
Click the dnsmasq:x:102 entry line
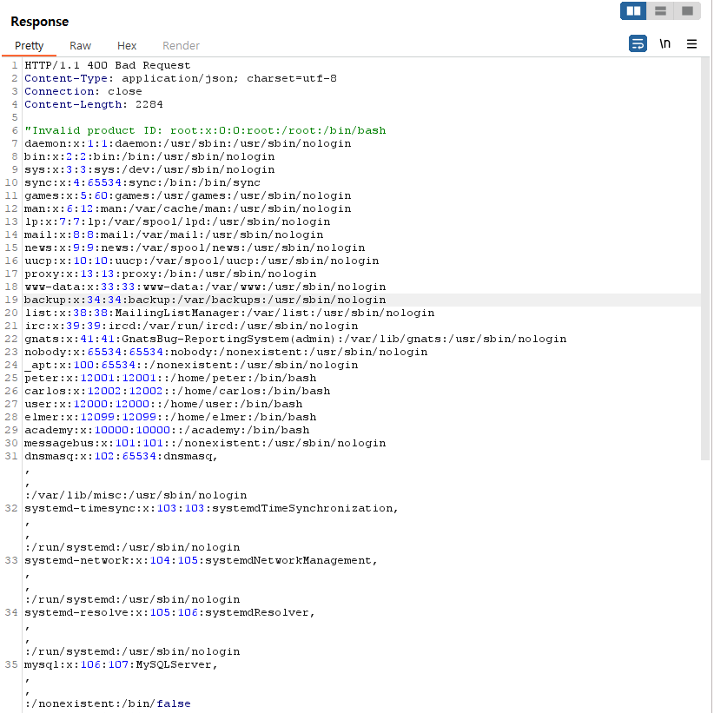[121, 457]
